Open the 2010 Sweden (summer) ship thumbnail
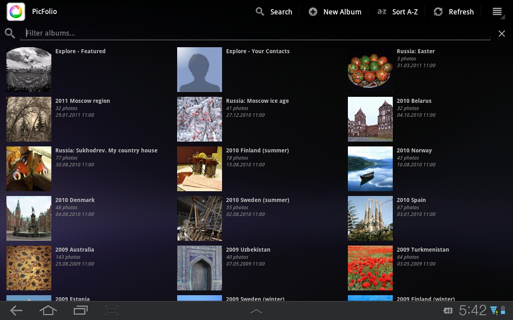This screenshot has width=513, height=320. pos(200,218)
